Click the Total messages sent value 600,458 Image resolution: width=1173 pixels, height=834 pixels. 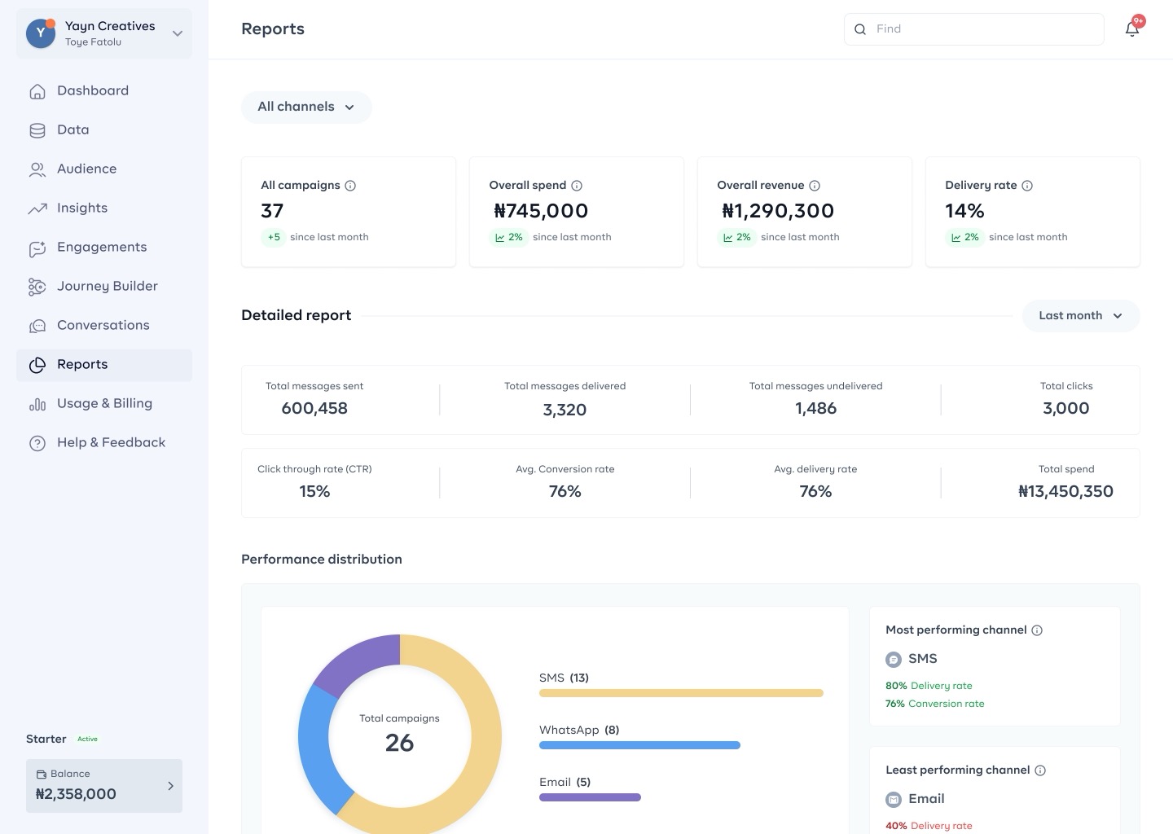coord(314,409)
